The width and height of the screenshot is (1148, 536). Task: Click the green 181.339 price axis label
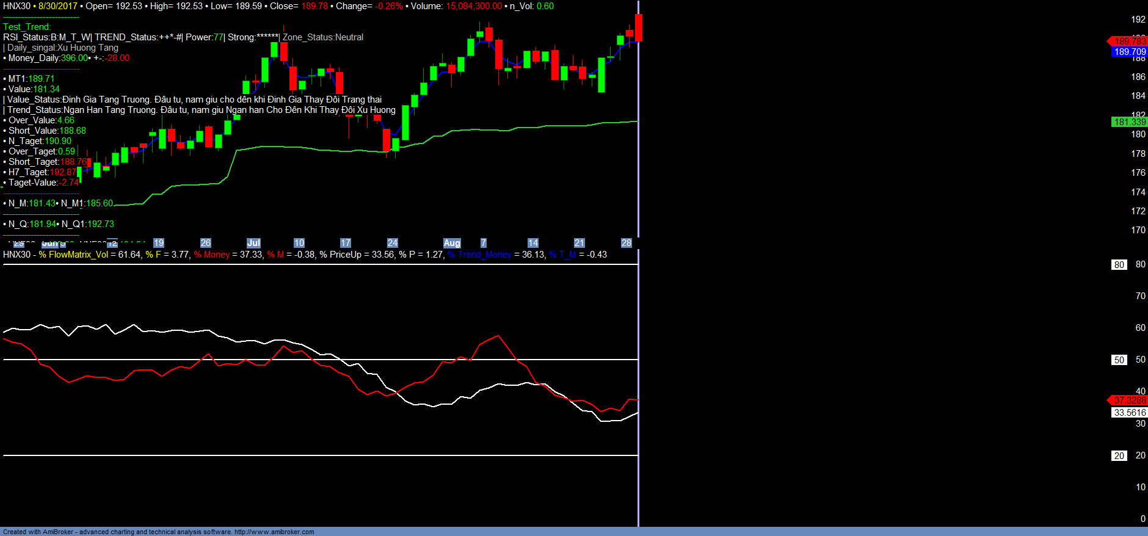coord(1130,122)
